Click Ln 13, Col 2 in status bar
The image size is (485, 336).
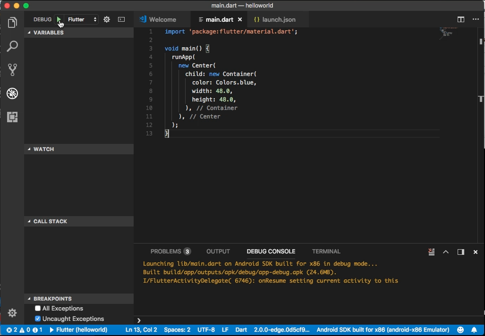(x=141, y=330)
